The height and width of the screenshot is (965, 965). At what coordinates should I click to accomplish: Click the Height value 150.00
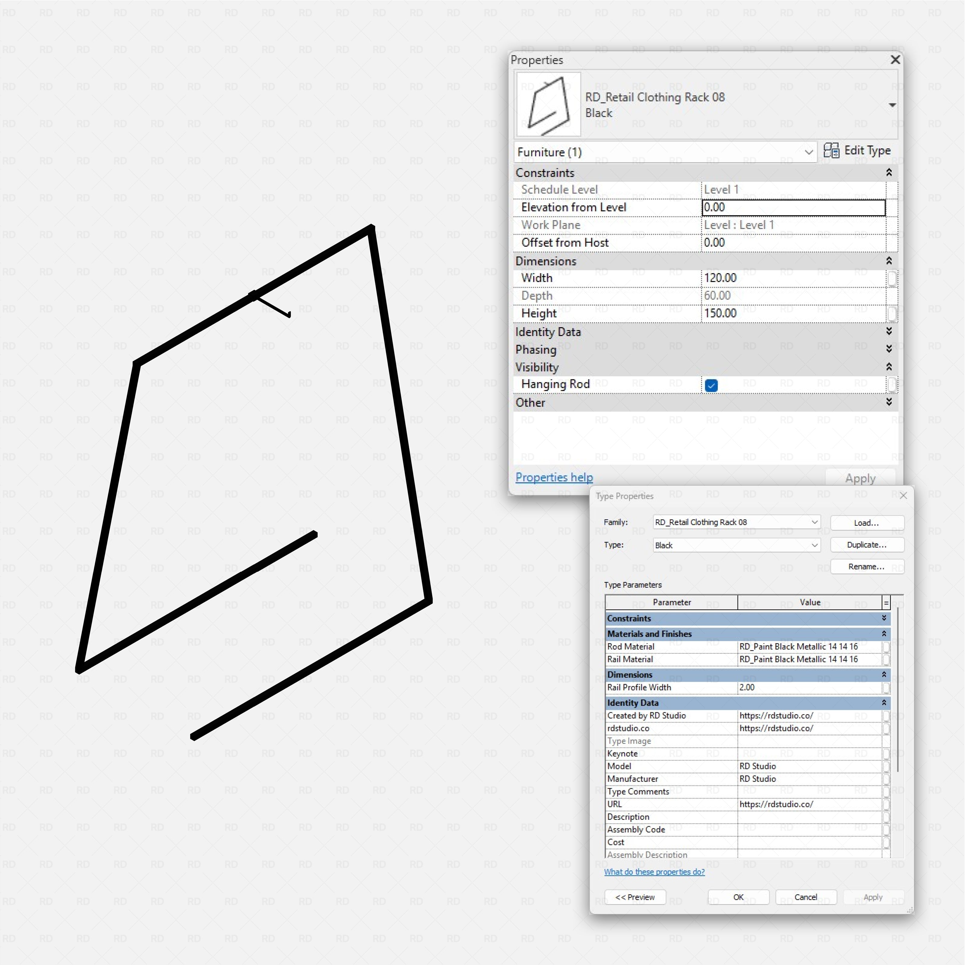coord(793,314)
